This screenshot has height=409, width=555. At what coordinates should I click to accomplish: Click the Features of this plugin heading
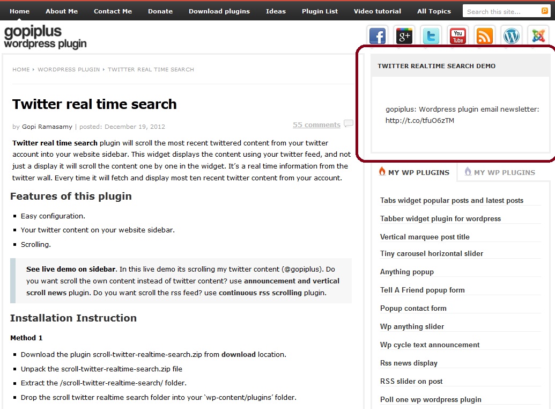(71, 196)
